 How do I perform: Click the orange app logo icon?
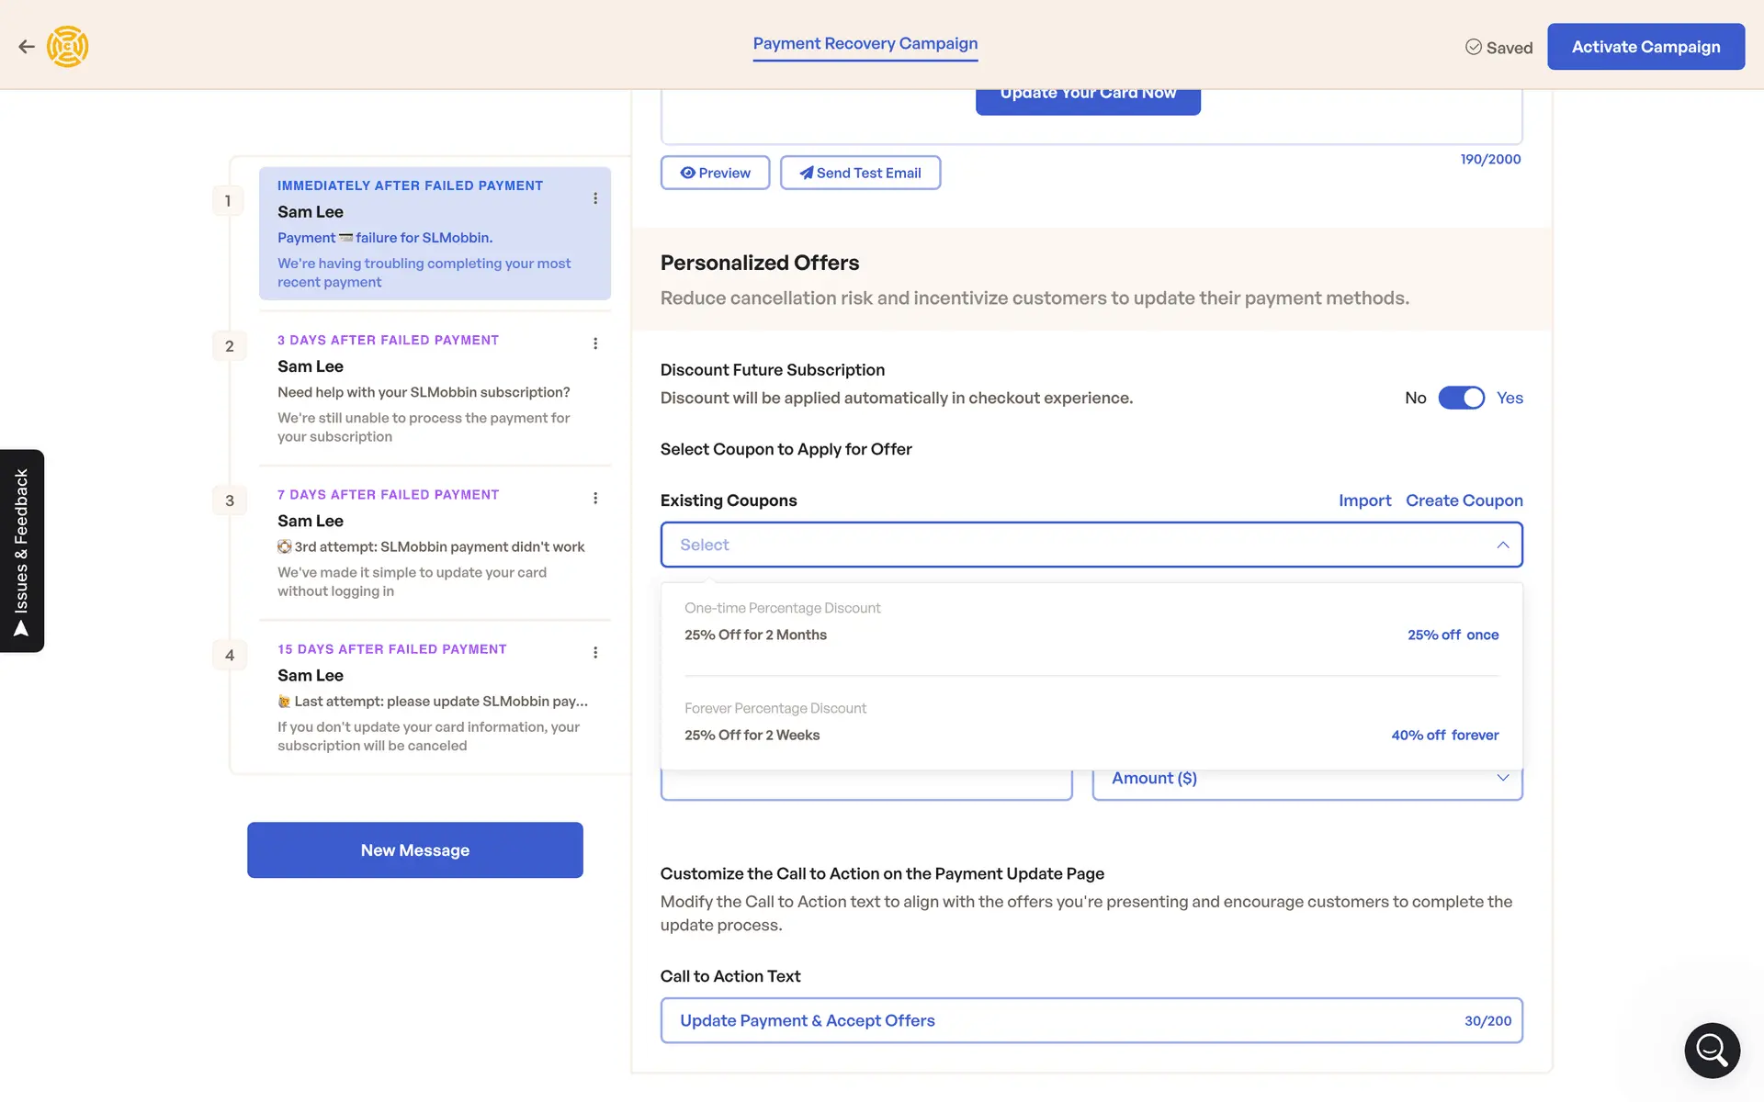[x=68, y=47]
